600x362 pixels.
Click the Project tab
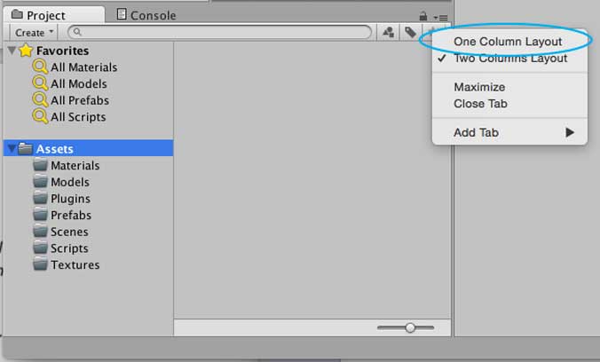44,15
